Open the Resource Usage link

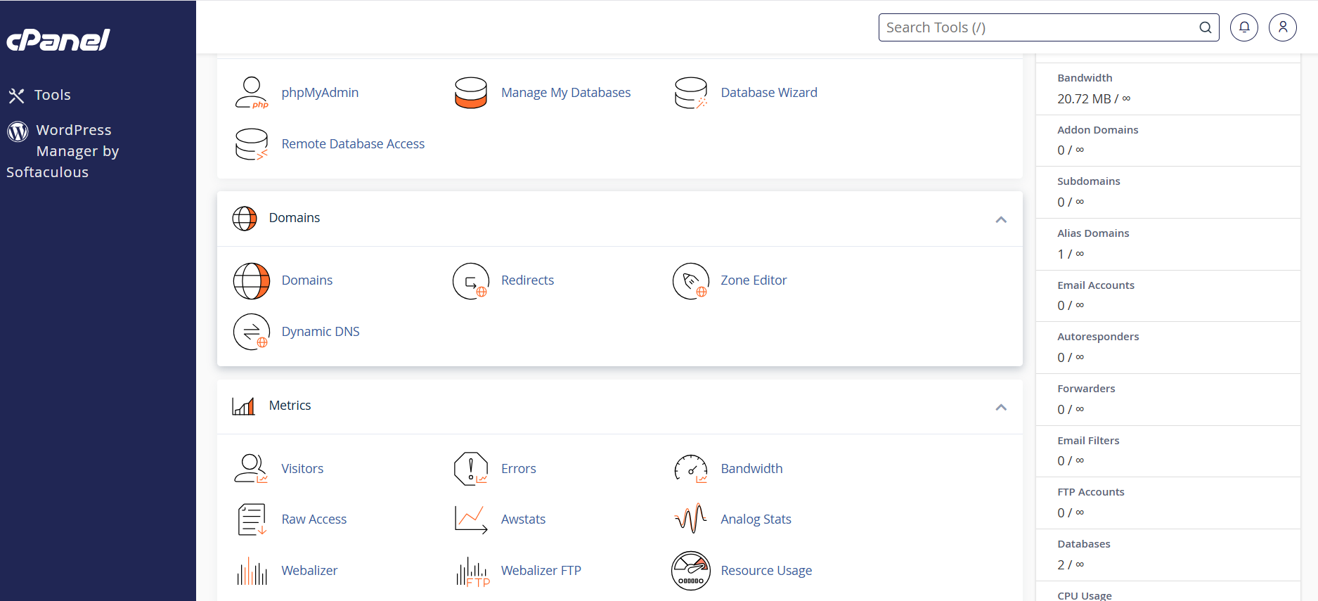766,571
